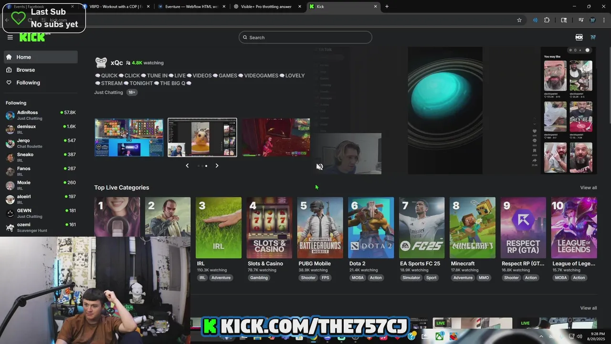The height and width of the screenshot is (344, 611).
Task: Show previous featured stream arrow
Action: (187, 166)
